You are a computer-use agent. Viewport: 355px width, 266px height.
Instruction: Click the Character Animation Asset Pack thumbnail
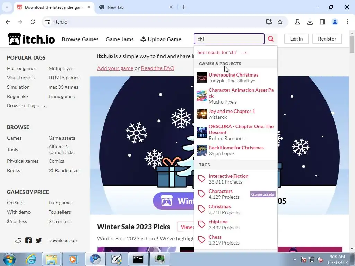(201, 96)
